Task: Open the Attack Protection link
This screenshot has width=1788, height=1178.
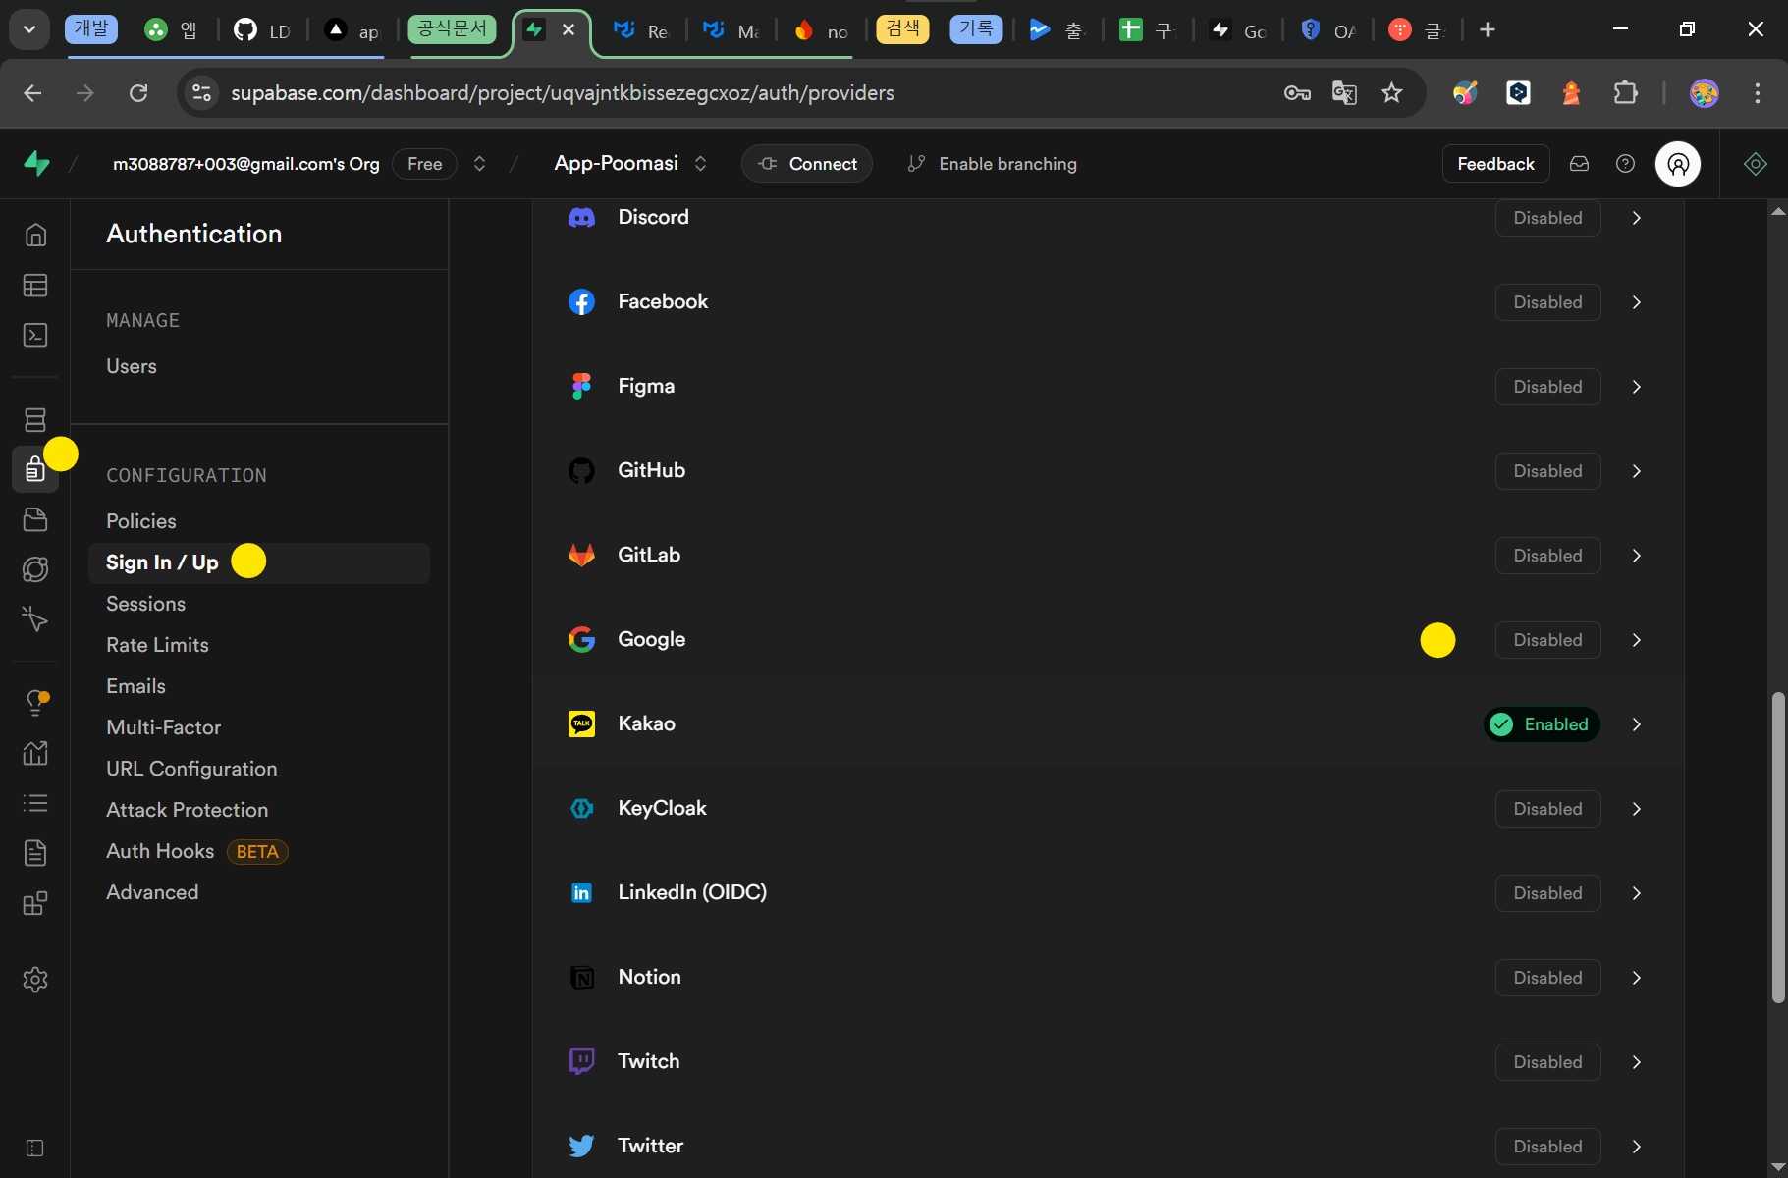Action: pyautogui.click(x=188, y=810)
